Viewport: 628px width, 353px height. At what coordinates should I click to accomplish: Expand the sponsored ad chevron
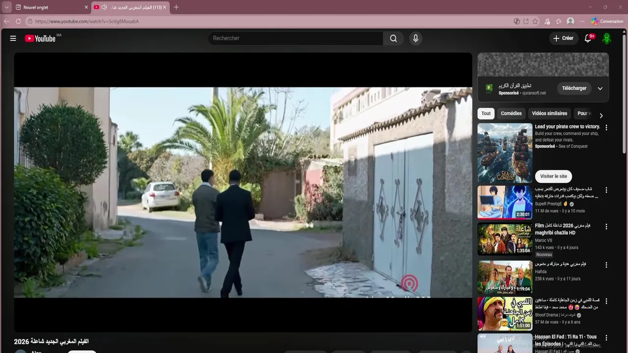[x=600, y=89]
